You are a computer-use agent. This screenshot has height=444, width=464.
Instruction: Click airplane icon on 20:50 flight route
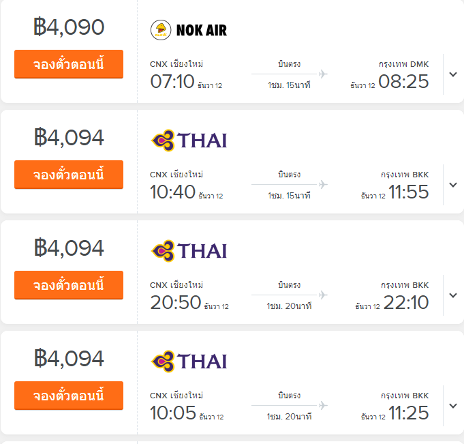pos(323,295)
